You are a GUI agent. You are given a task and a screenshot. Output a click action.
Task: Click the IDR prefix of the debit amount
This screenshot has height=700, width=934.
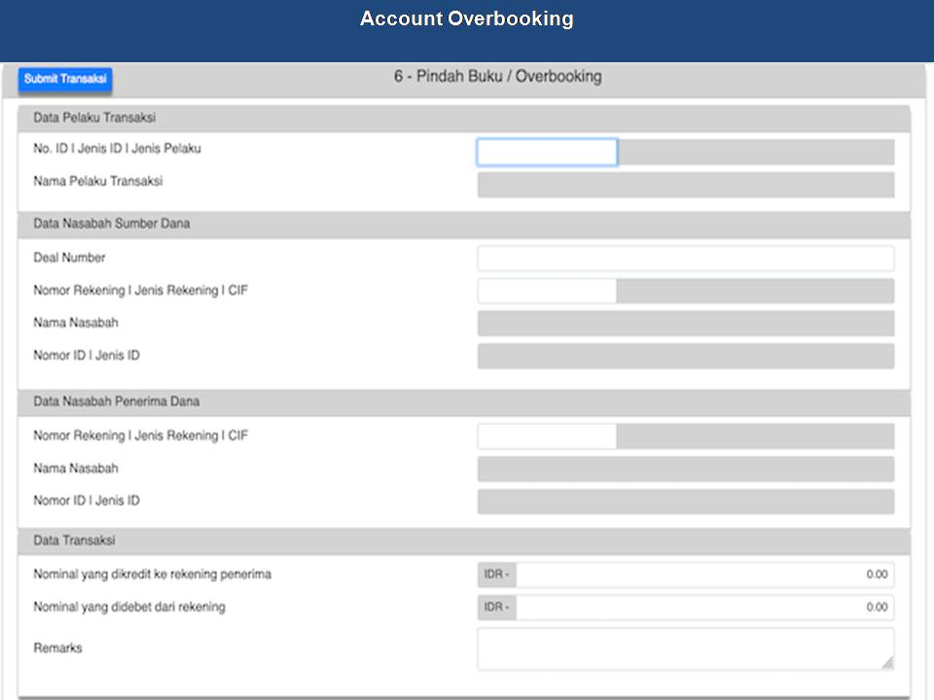496,608
